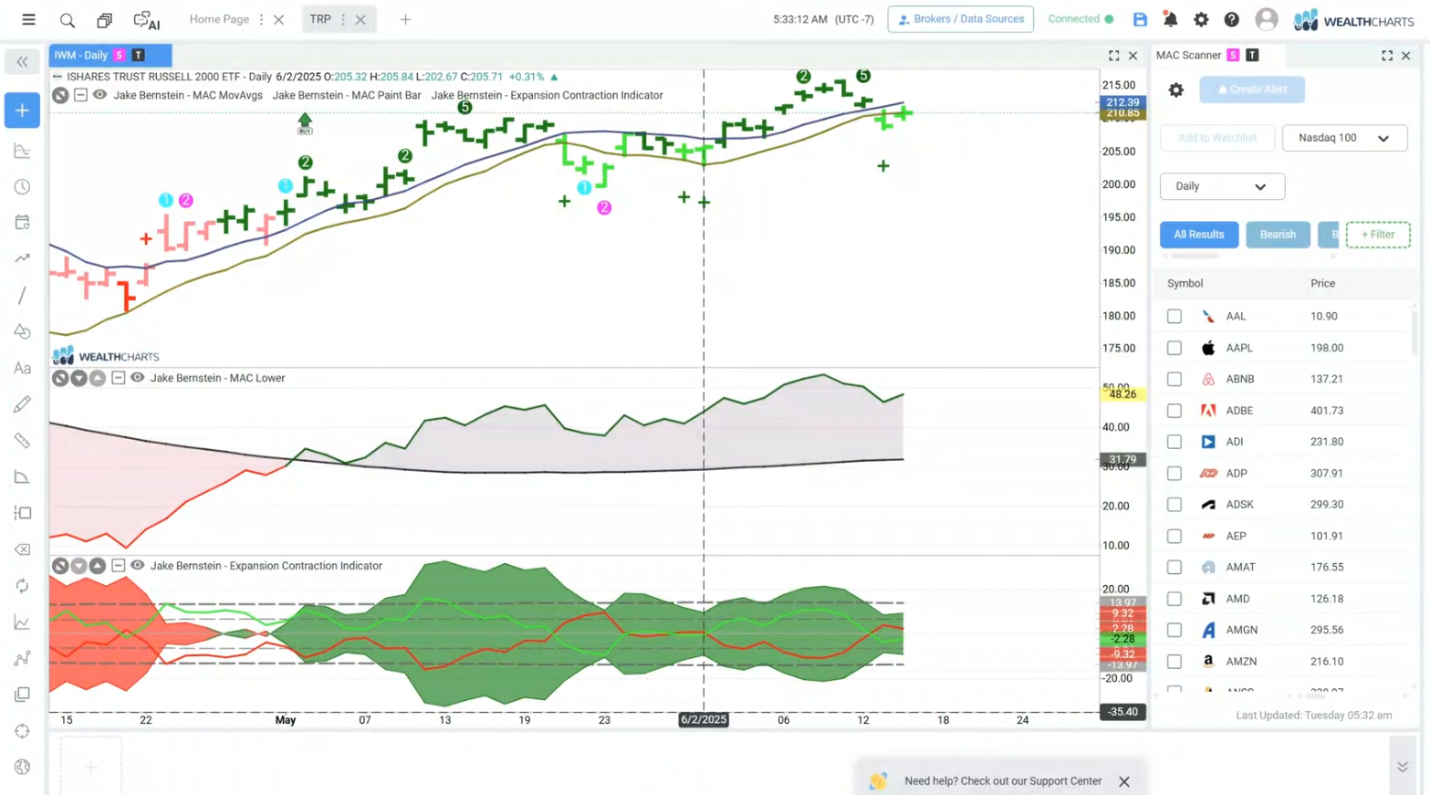Viewport: 1430px width, 795px height.
Task: Save workspace with the floppy disk icon
Action: tap(1140, 19)
